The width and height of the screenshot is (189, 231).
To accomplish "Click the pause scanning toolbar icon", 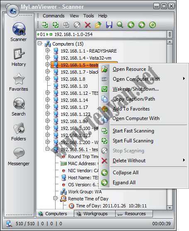I will pyautogui.click(x=66, y=25).
